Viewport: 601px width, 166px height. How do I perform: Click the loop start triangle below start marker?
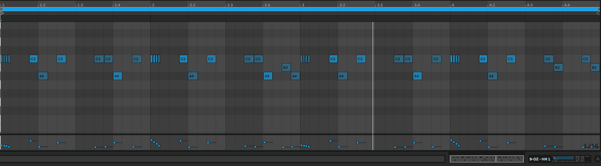point(2,13)
